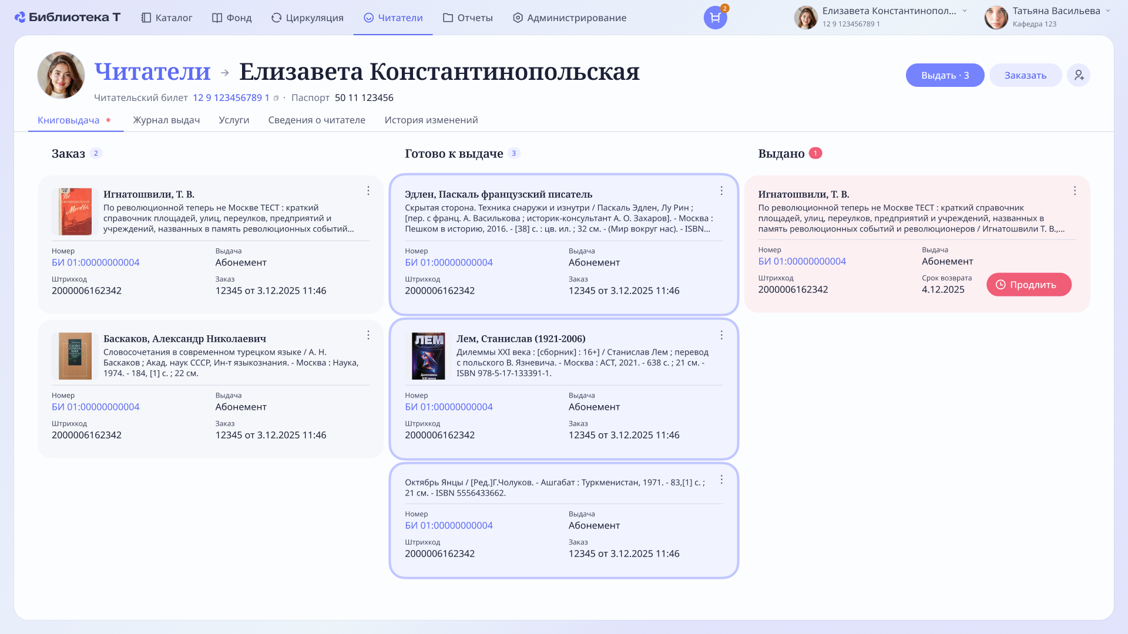Image resolution: width=1128 pixels, height=634 pixels.
Task: Open kebab menu on Выдано card
Action: (1075, 190)
